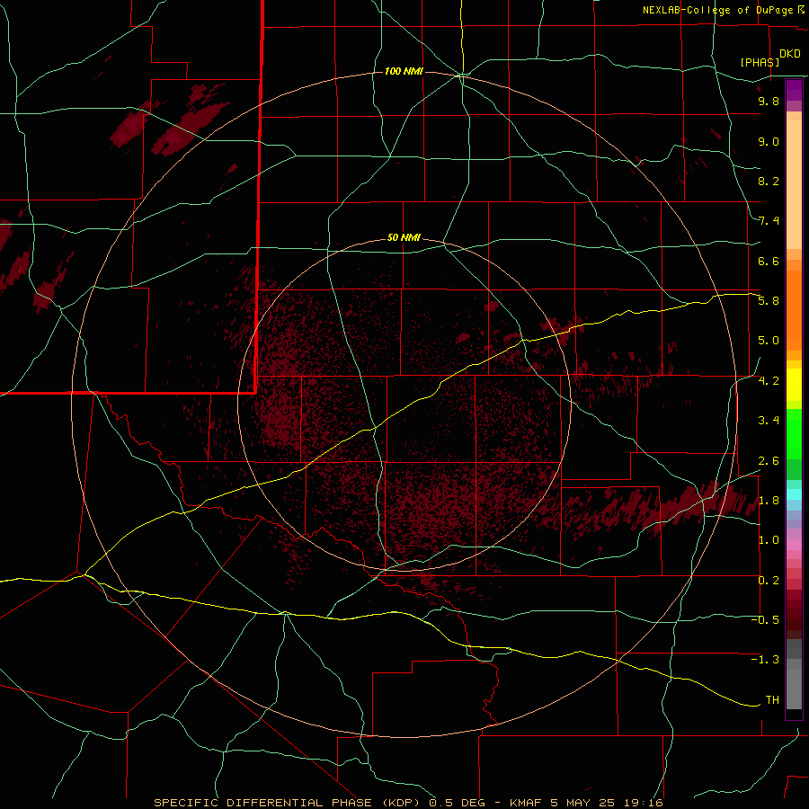Click the DKD label above the color scale

pyautogui.click(x=790, y=54)
